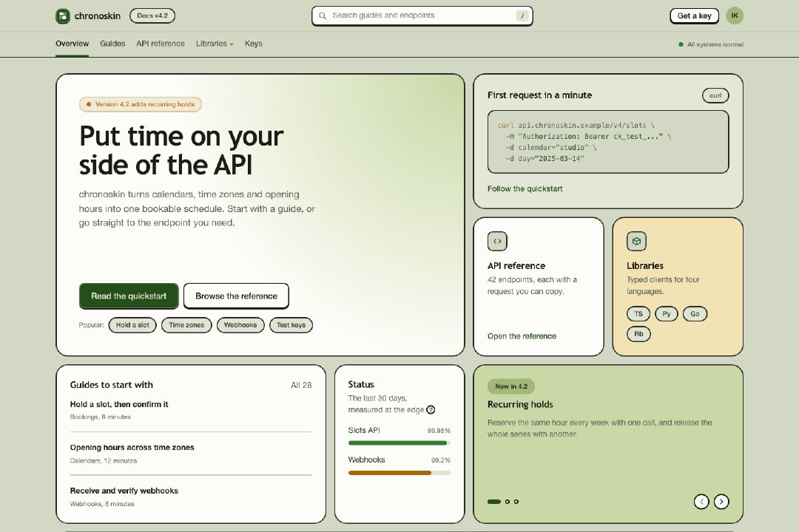This screenshot has height=532, width=799.
Task: Open the curl language selector
Action: pos(715,95)
